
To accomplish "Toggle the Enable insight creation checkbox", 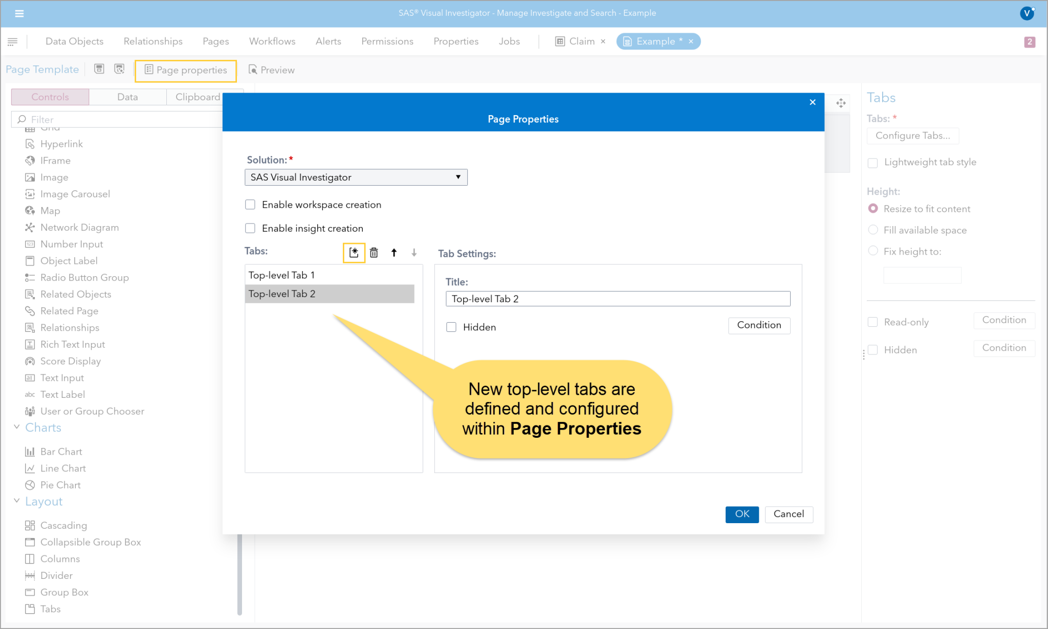I will [250, 228].
